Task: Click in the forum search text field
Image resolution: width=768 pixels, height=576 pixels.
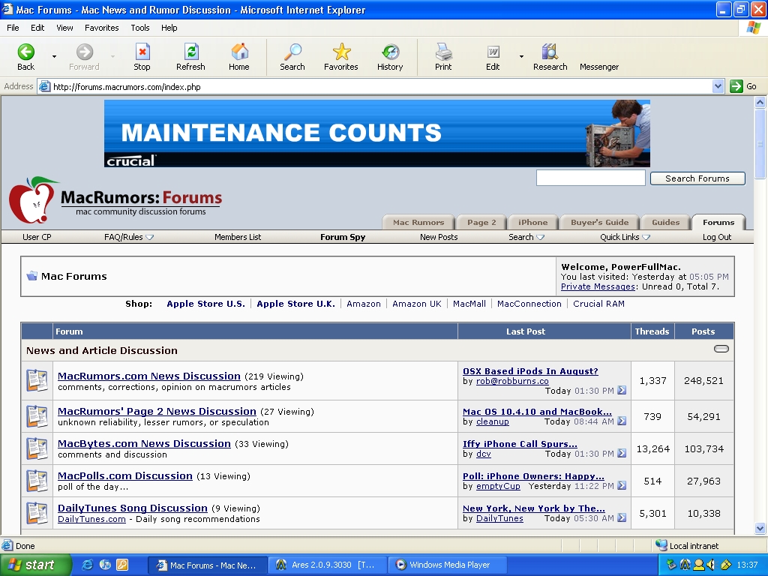Action: tap(591, 178)
